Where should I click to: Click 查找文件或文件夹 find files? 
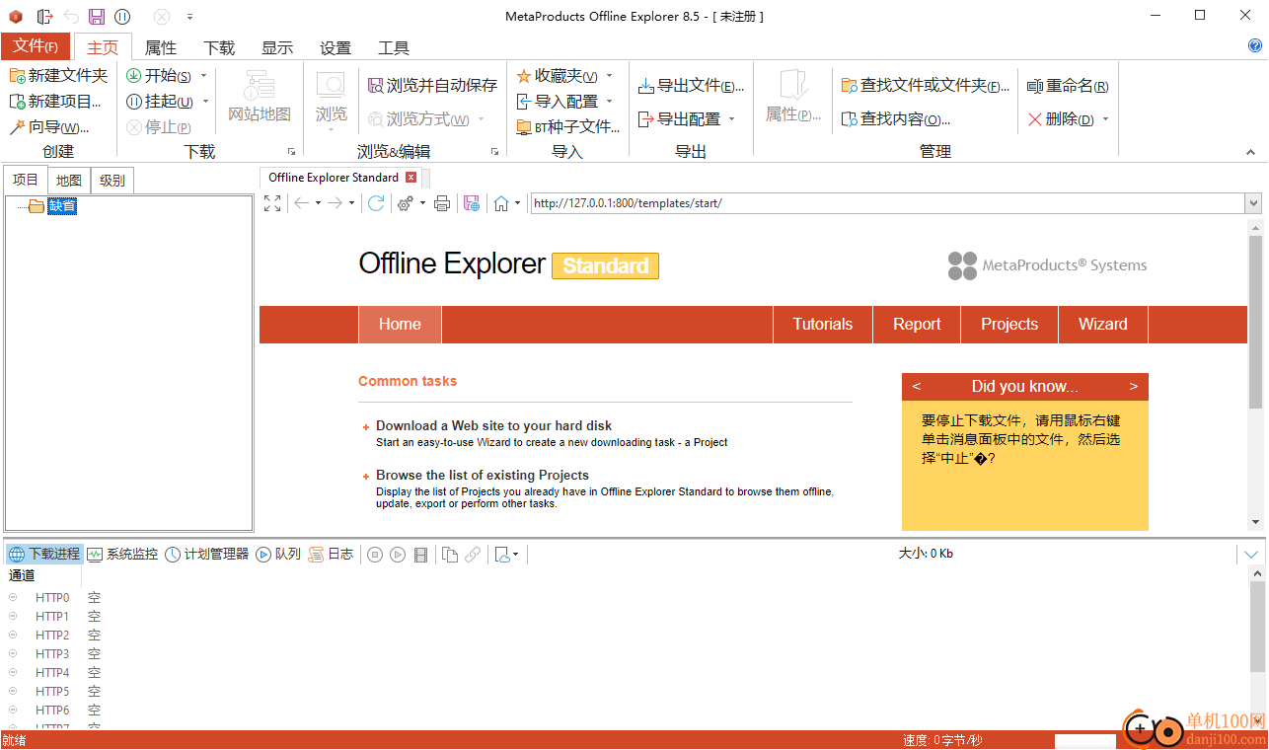click(x=925, y=86)
